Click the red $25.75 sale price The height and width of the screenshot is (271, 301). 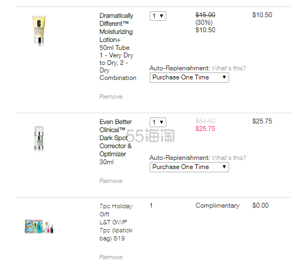pos(205,128)
